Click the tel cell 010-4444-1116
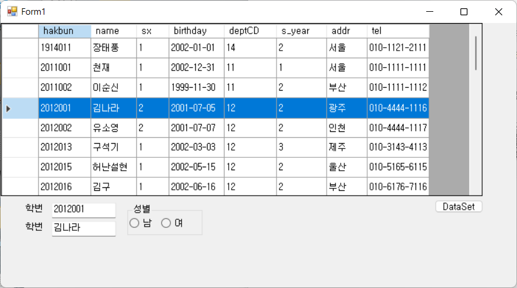This screenshot has width=517, height=288. pyautogui.click(x=398, y=108)
